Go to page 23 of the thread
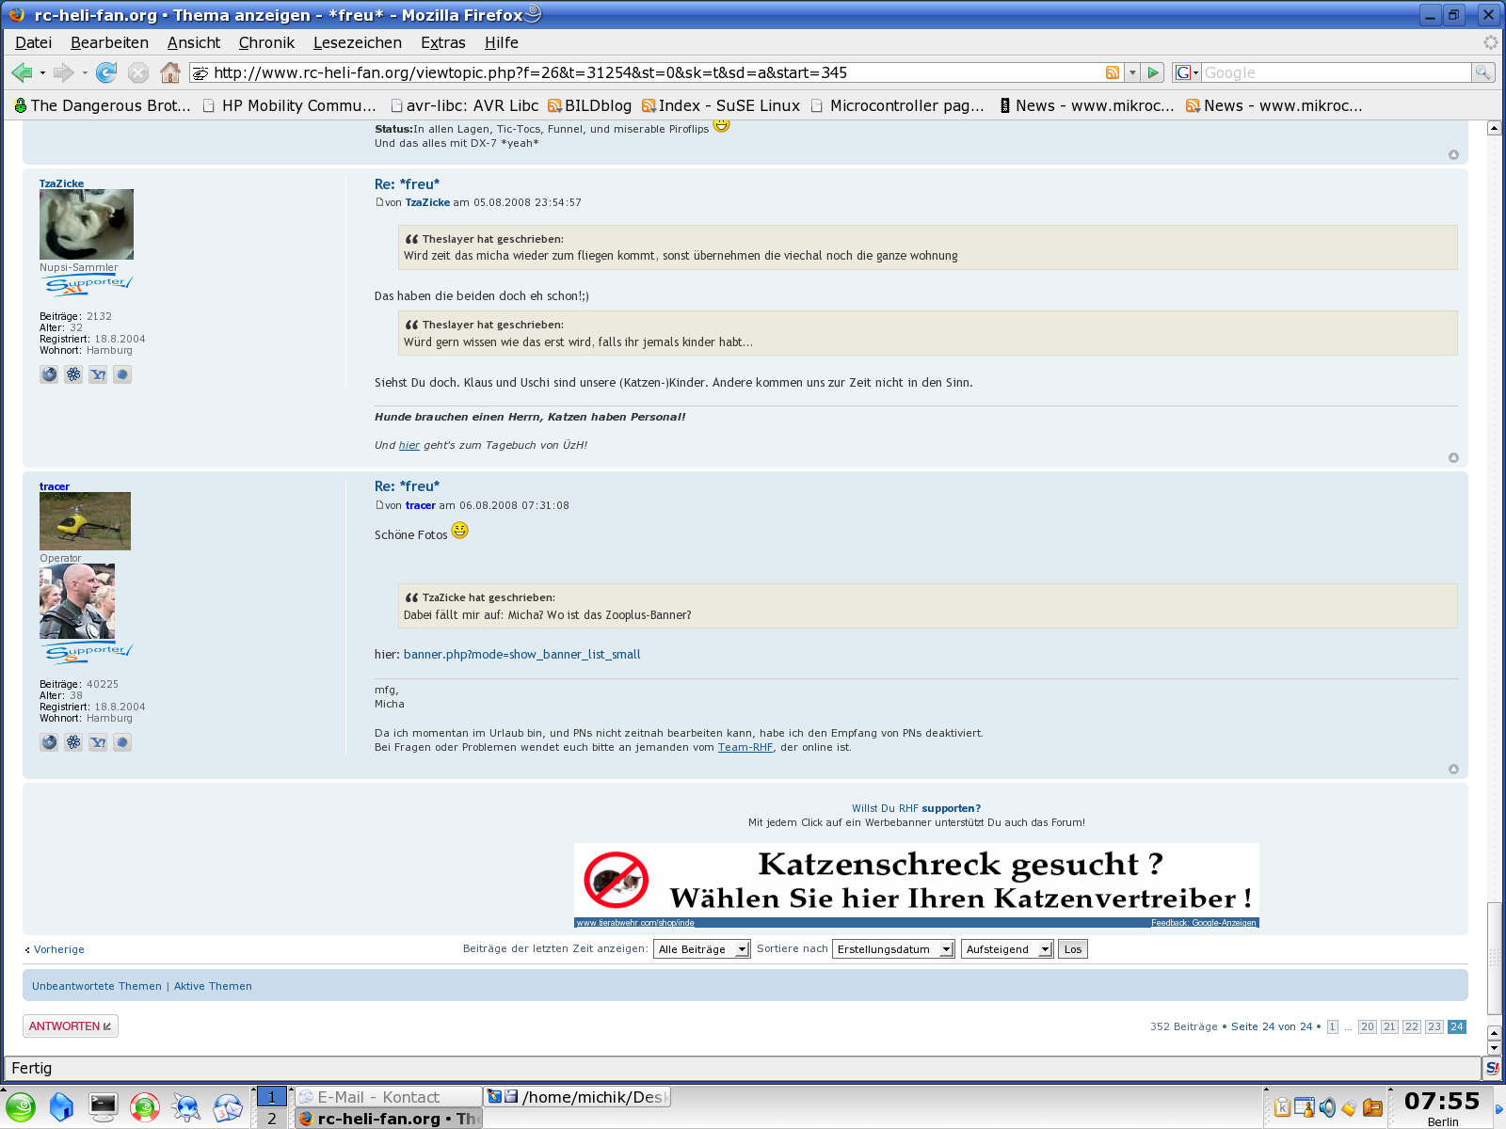 coord(1434,1026)
